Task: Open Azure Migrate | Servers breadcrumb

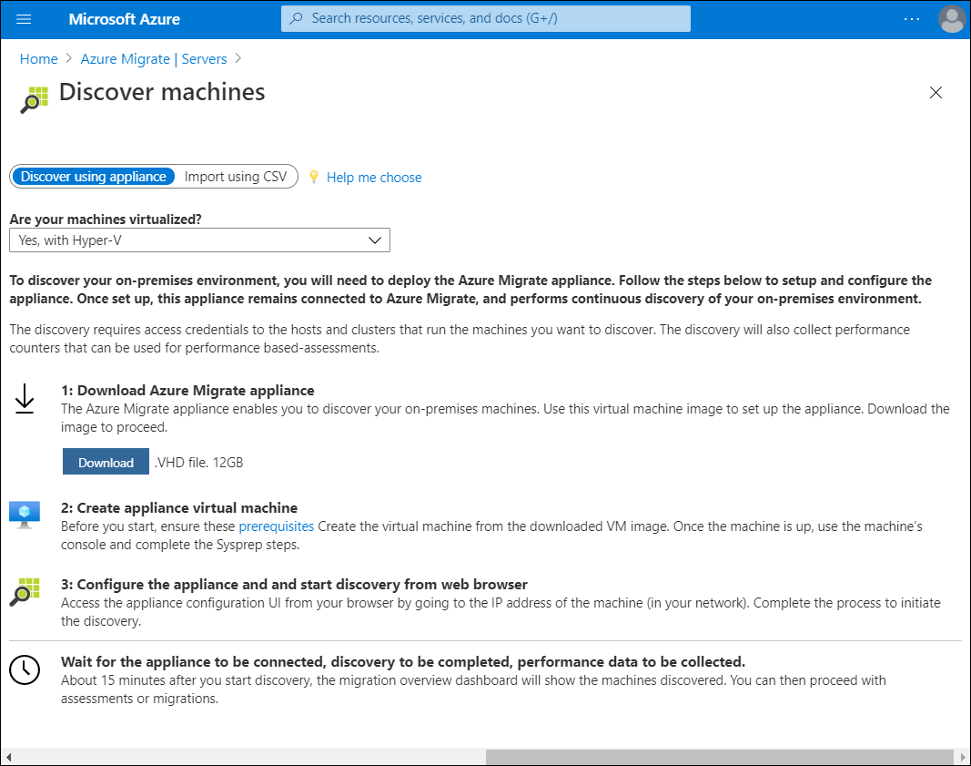Action: tap(154, 59)
